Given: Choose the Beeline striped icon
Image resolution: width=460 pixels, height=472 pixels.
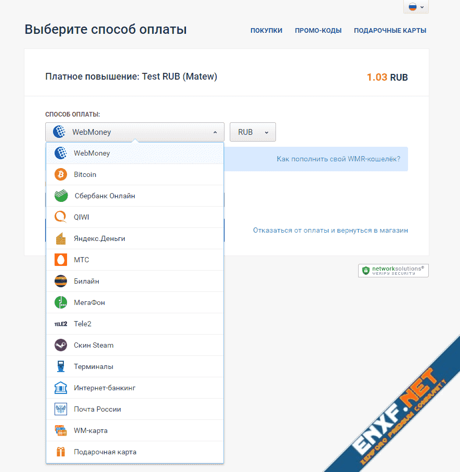Looking at the screenshot, I should tap(61, 281).
